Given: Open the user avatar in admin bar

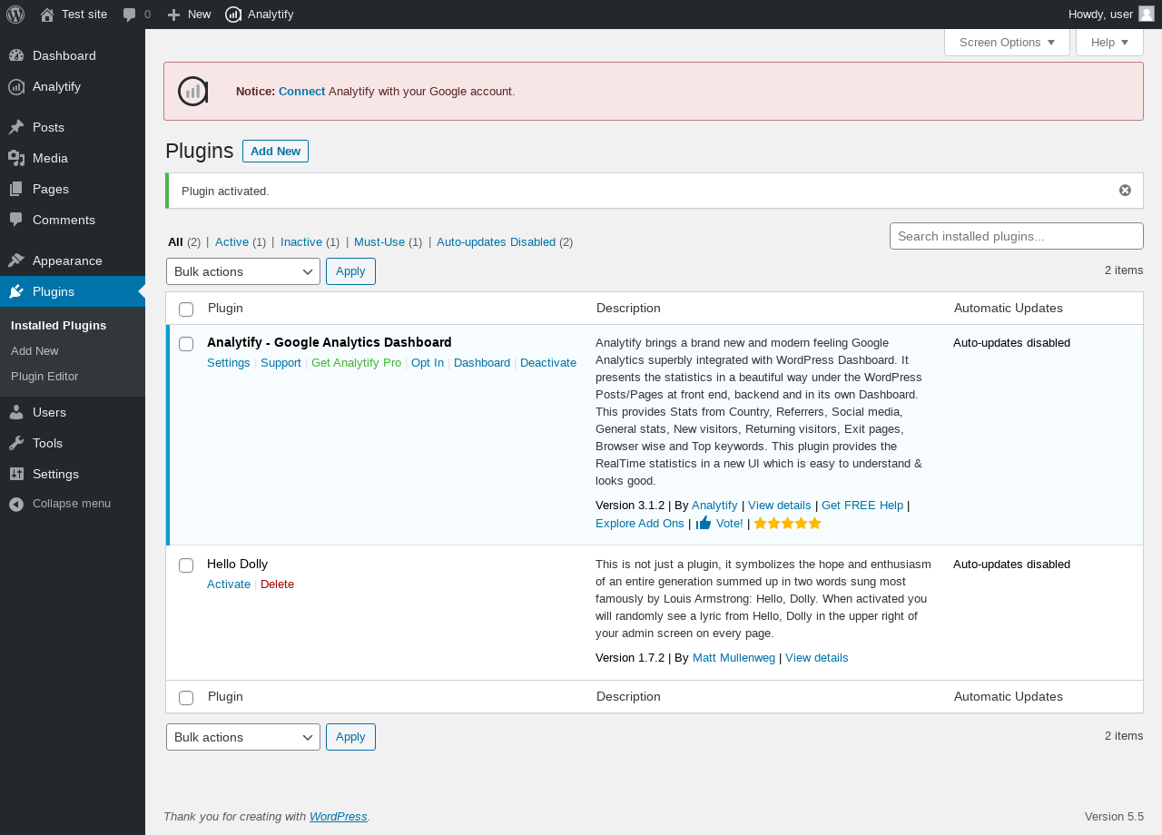Looking at the screenshot, I should point(1147,14).
